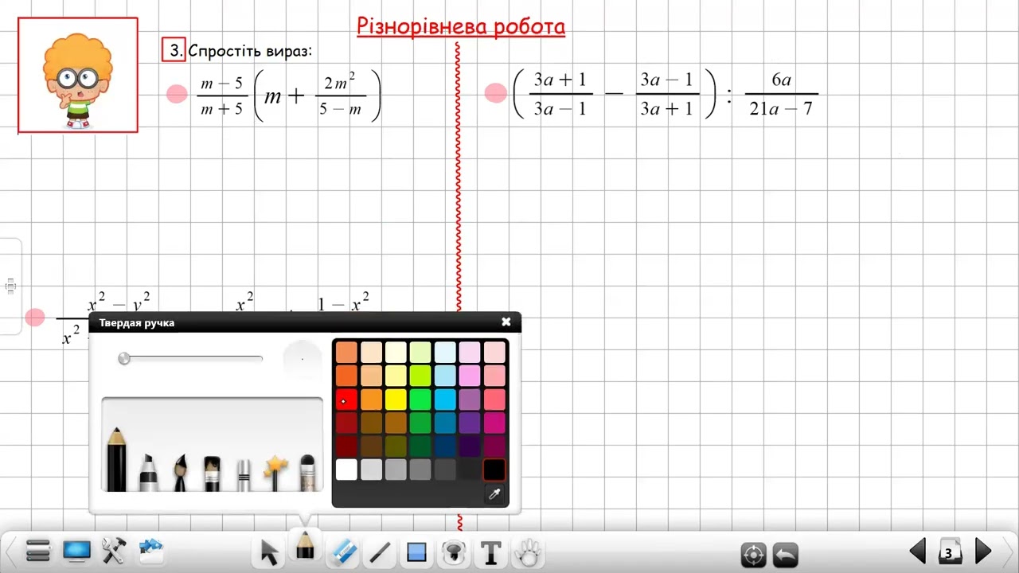Select the blue square shape tool
This screenshot has height=573, width=1019.
pyautogui.click(x=416, y=552)
